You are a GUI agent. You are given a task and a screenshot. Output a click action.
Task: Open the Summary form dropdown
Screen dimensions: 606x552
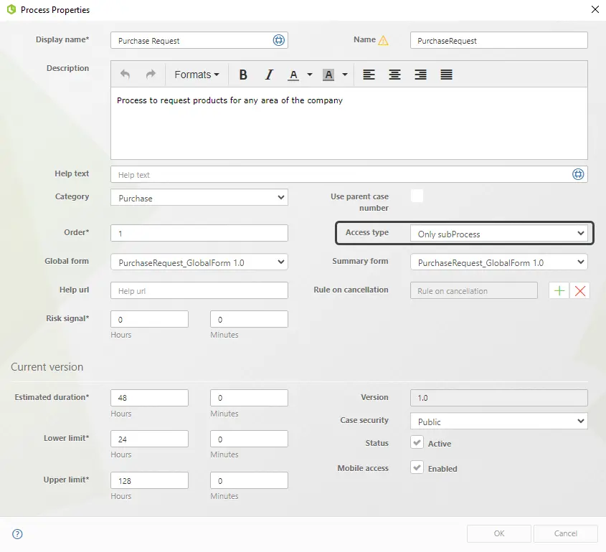coord(499,262)
